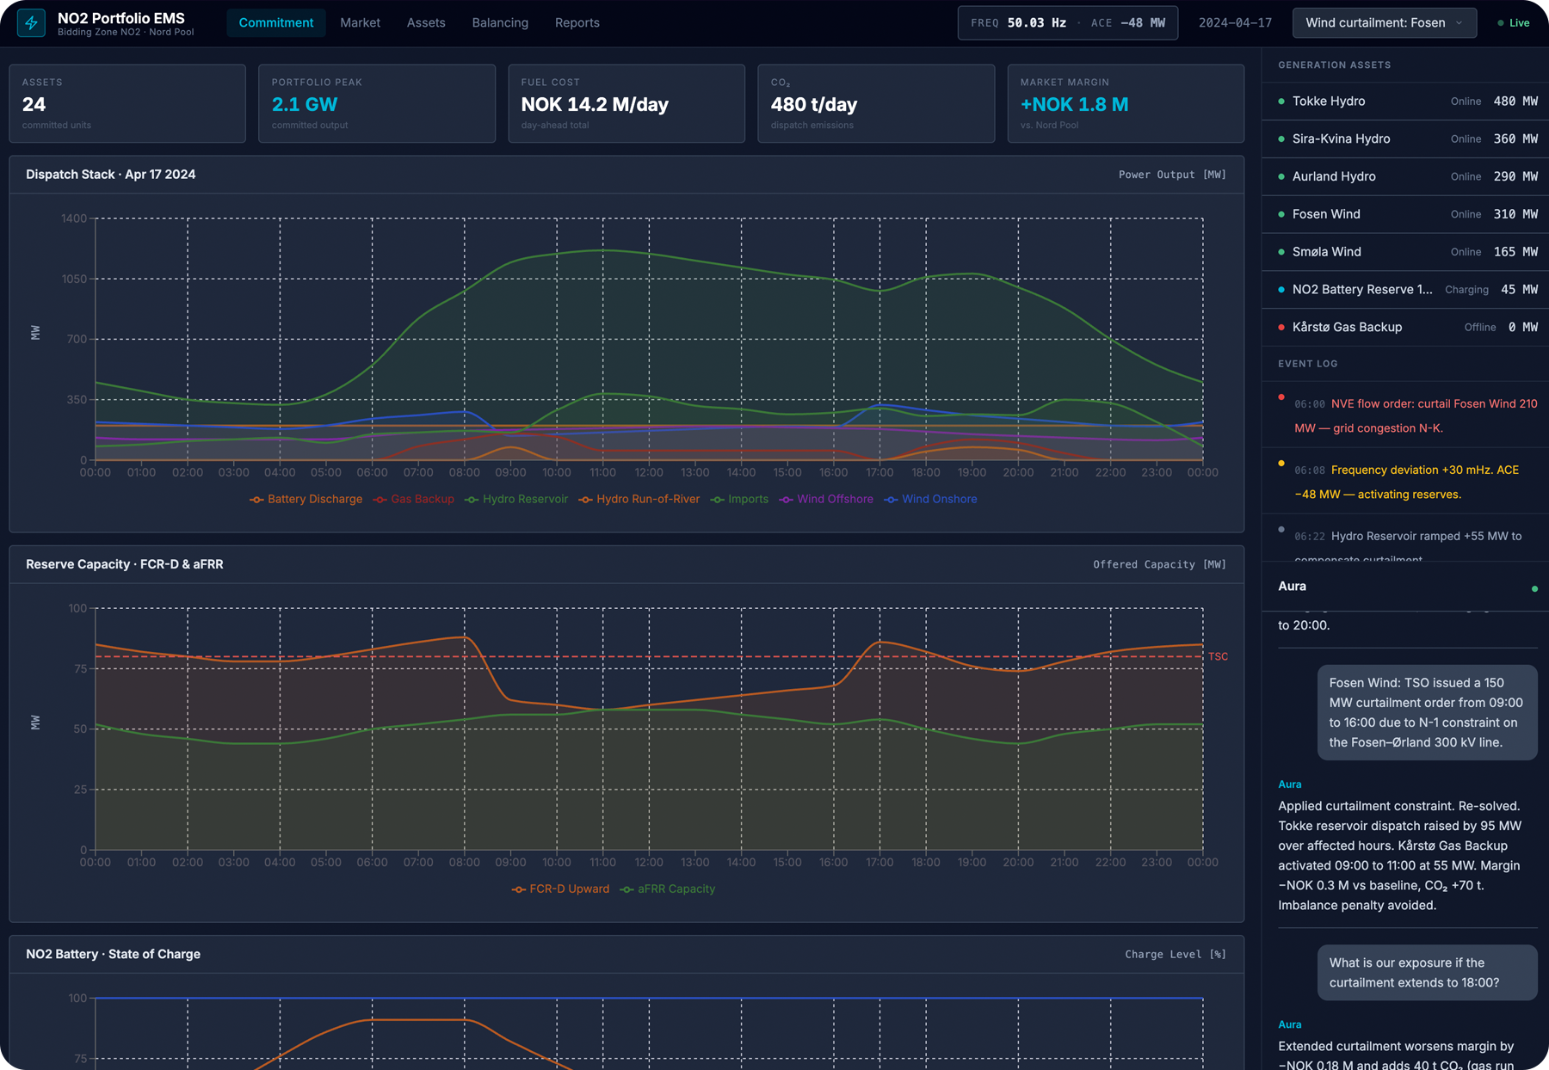This screenshot has height=1070, width=1549.
Task: Open the Fuel Cost NOK 14.2 M/day card
Action: click(x=626, y=103)
